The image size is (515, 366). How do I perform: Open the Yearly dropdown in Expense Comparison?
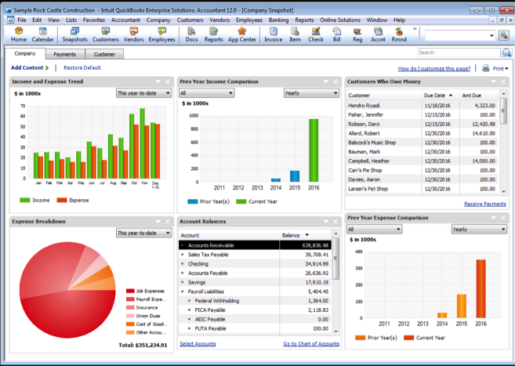(x=479, y=229)
